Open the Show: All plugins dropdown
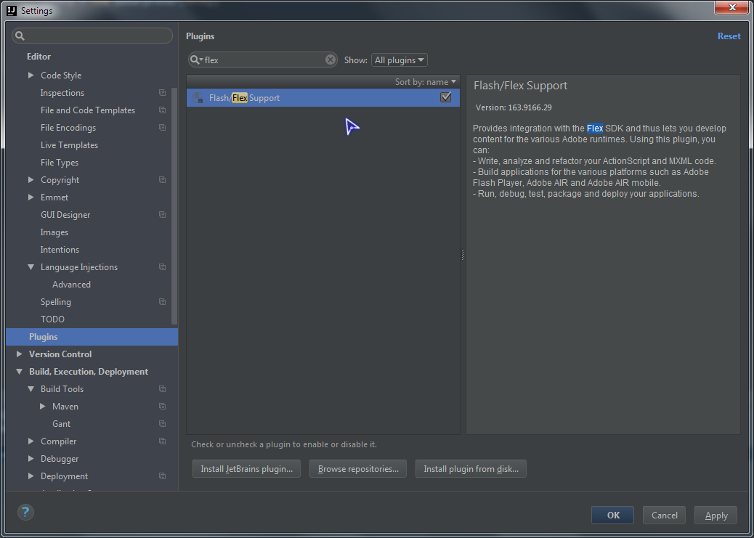 [399, 60]
